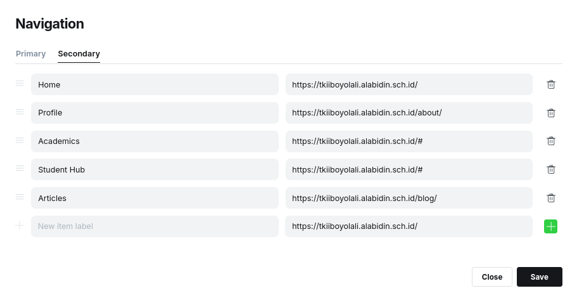Delete the Home navigation item
The image size is (577, 300).
click(551, 84)
